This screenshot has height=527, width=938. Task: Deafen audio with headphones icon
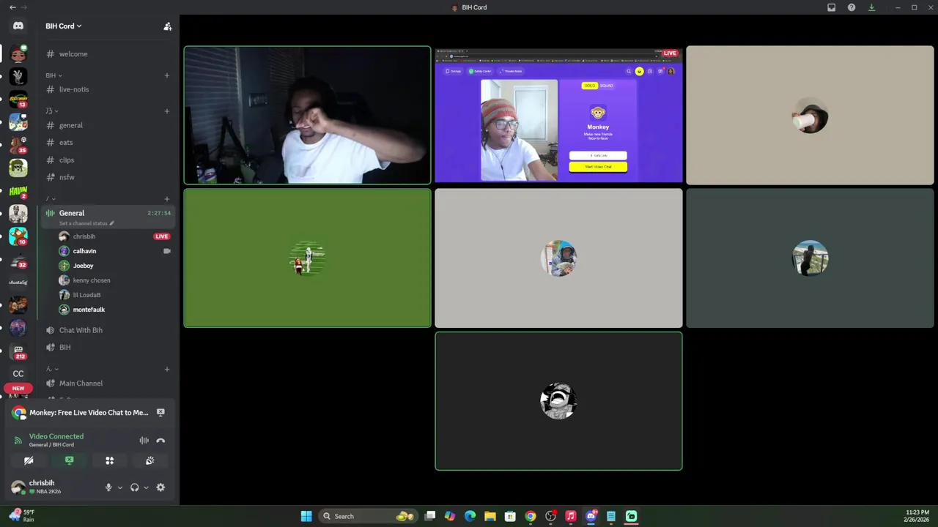coord(134,487)
